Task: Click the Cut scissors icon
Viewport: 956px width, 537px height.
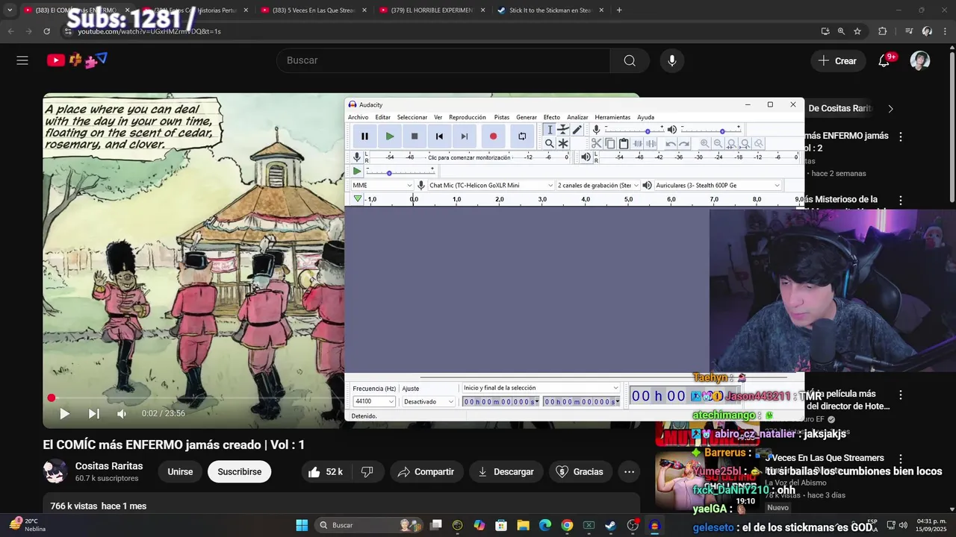Action: coord(596,143)
